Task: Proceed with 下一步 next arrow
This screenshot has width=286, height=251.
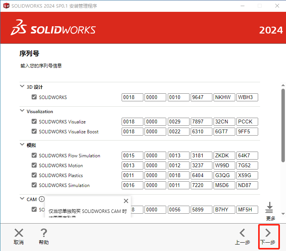Action: click(268, 233)
